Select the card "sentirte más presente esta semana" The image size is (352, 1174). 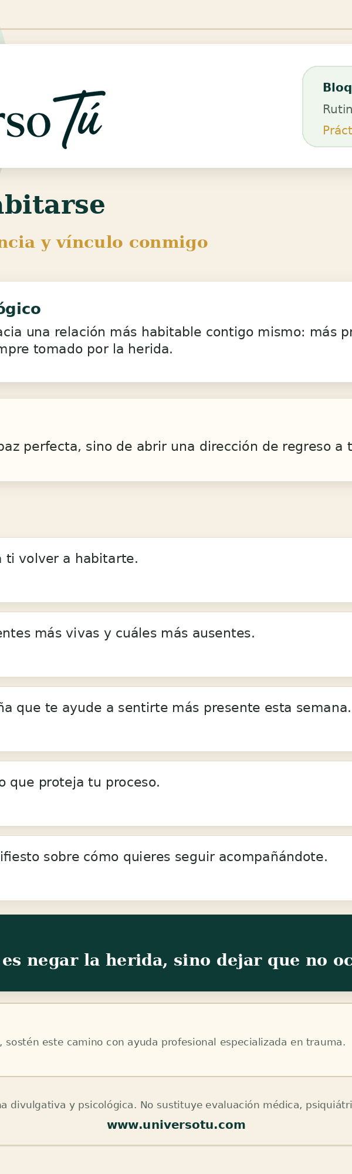coord(176,718)
